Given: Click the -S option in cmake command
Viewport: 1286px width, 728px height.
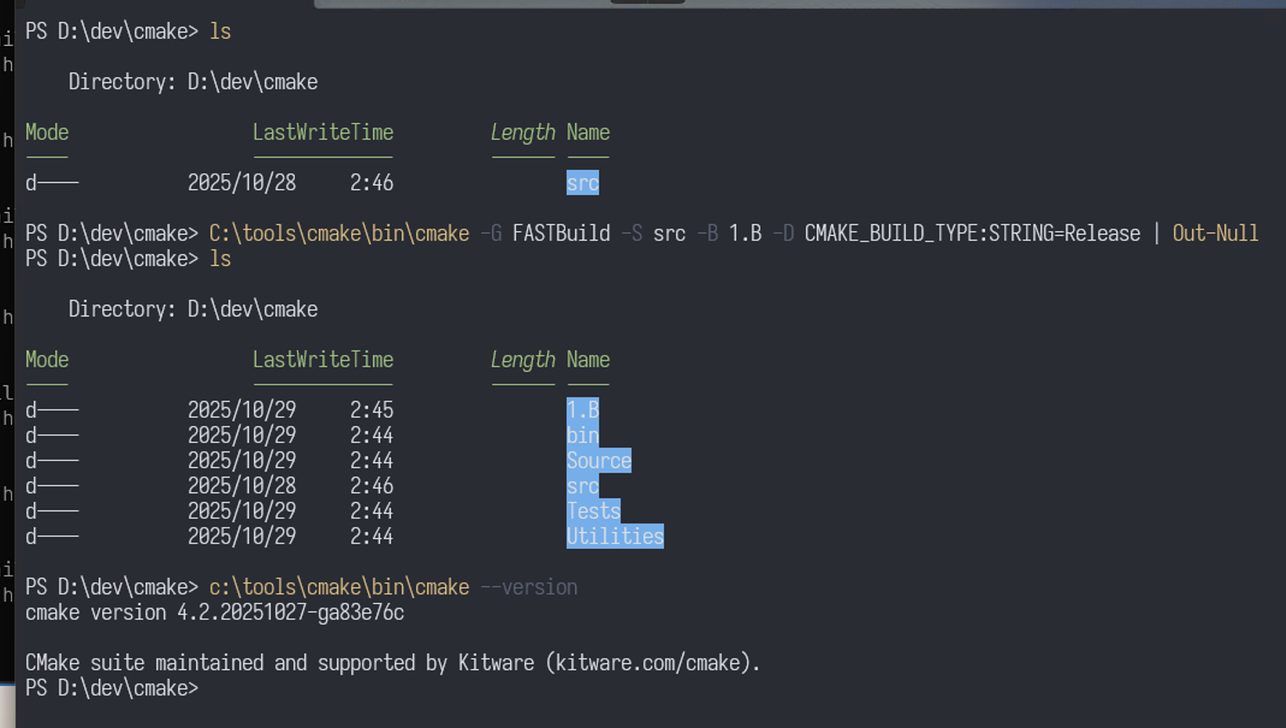Looking at the screenshot, I should [x=632, y=233].
